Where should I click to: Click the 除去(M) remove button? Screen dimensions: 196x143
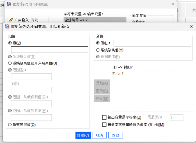point(102,99)
